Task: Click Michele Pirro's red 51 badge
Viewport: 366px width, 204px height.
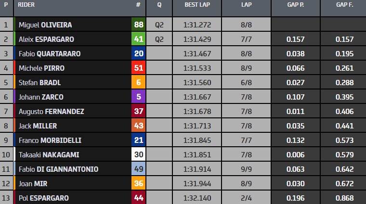Action: click(138, 68)
